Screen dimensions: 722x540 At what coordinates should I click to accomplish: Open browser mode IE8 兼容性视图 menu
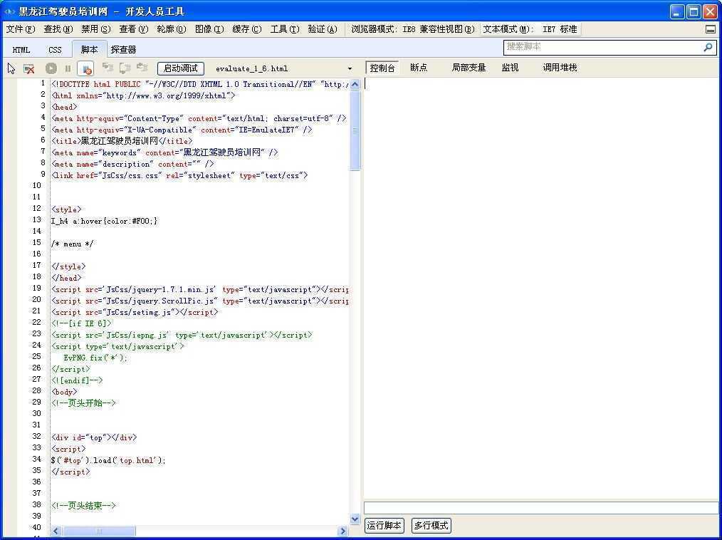click(413, 29)
